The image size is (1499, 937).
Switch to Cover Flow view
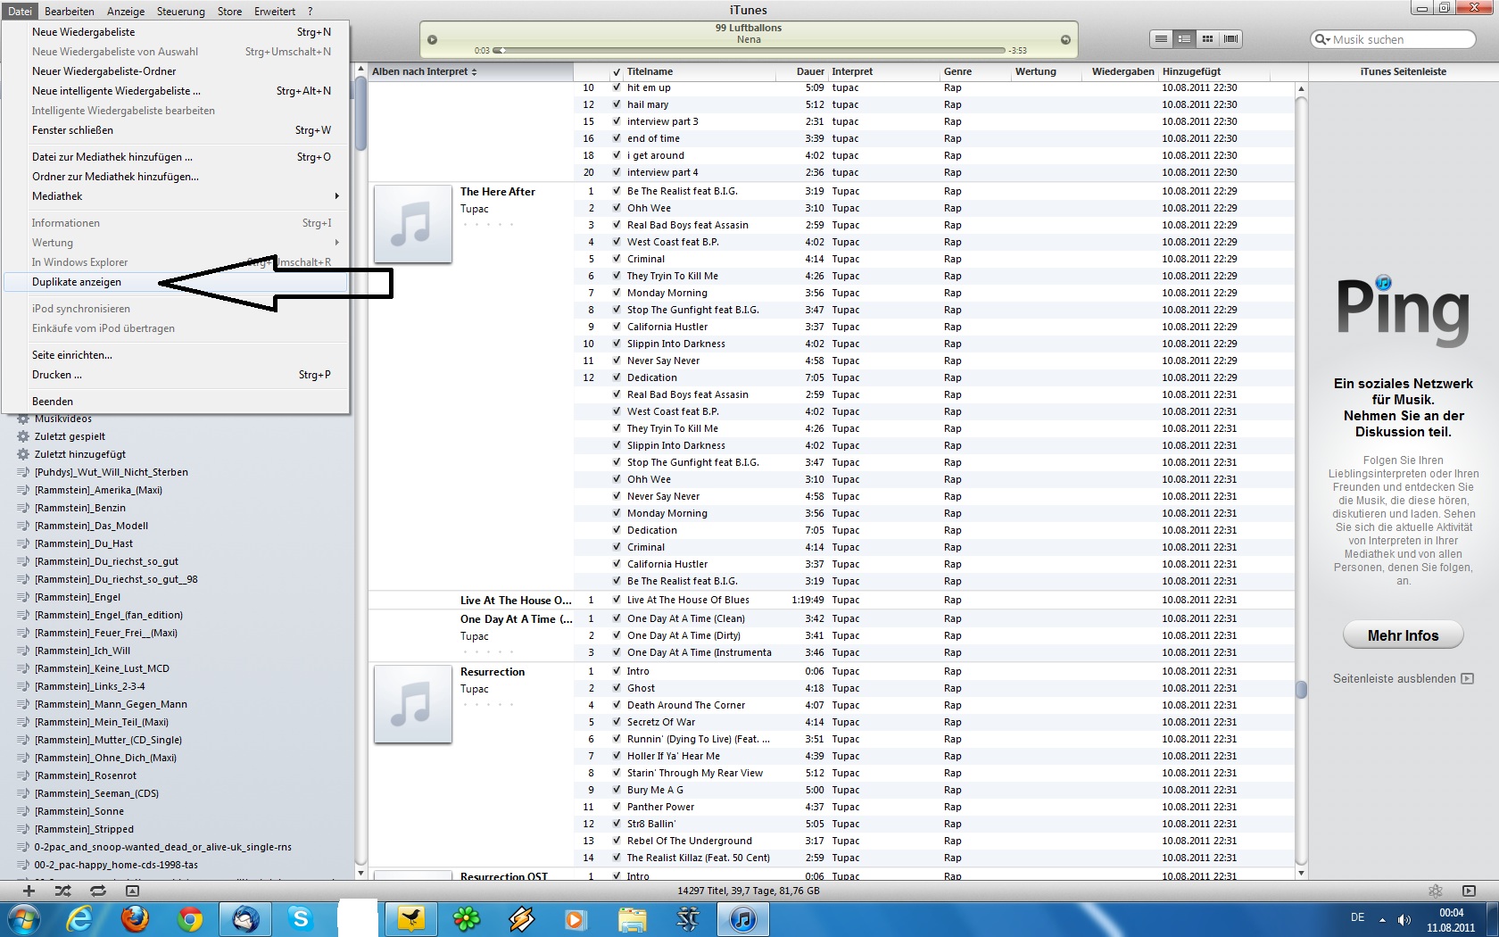pyautogui.click(x=1231, y=39)
